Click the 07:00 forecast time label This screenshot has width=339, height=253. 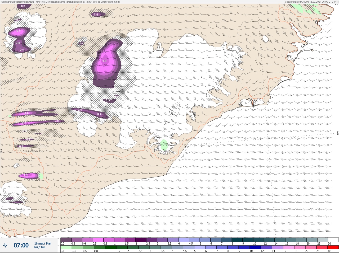point(21,246)
